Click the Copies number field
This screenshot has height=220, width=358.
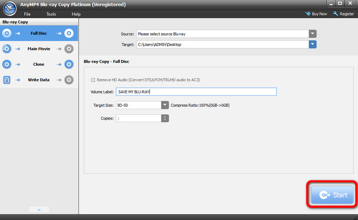pyautogui.click(x=139, y=118)
